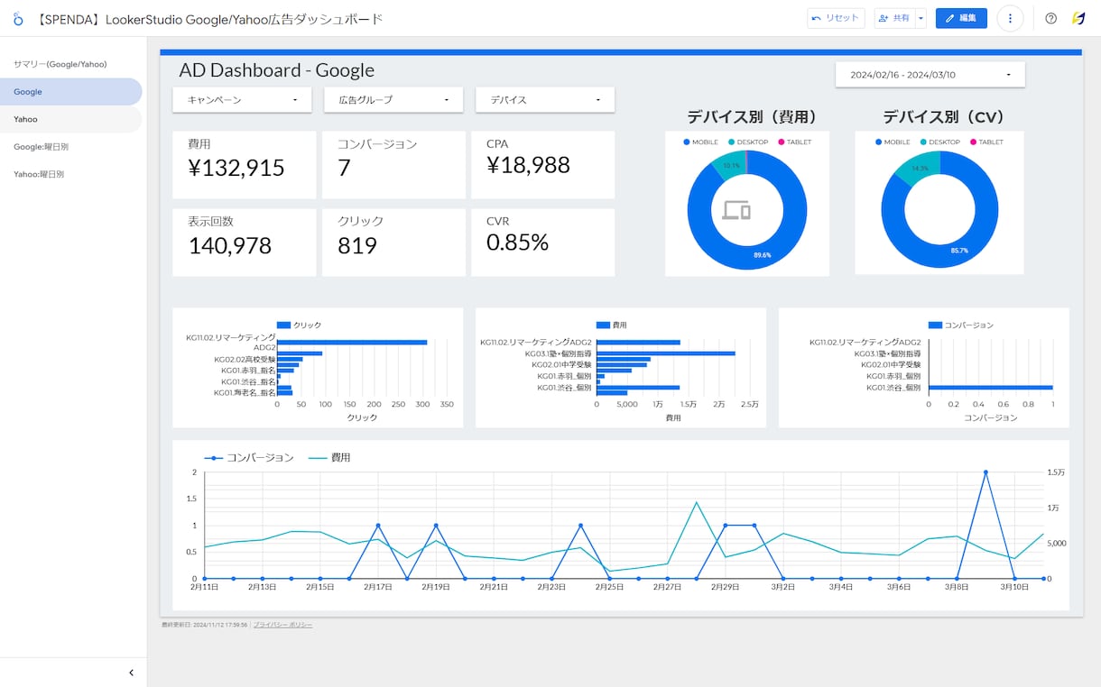Toggle MOBILE legend in デバイス別（費用） chart
1101x687 pixels.
[x=701, y=142]
